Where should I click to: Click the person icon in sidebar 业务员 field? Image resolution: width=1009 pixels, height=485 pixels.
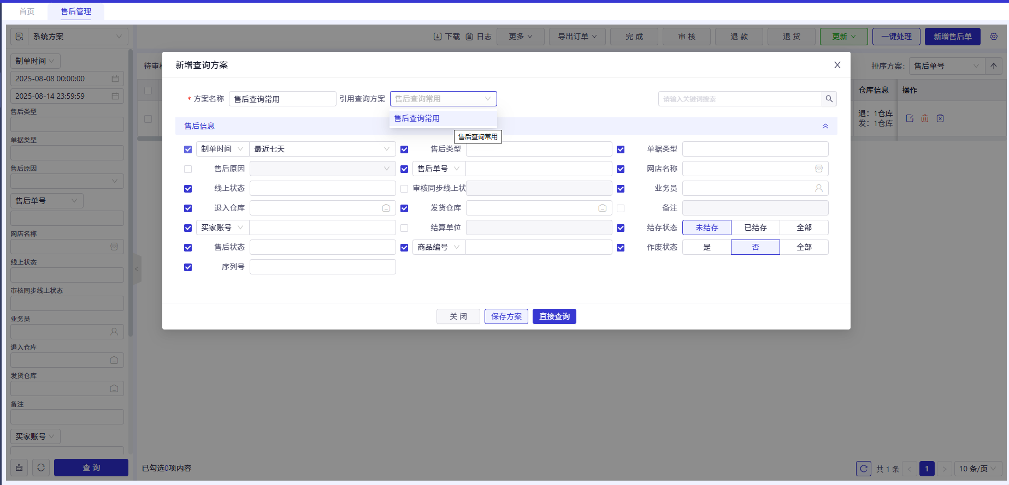point(114,332)
